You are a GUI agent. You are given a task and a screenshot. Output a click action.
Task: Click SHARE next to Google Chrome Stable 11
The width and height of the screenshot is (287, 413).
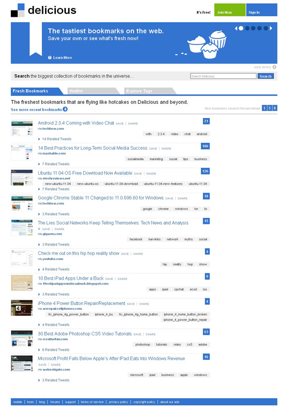tap(183, 198)
